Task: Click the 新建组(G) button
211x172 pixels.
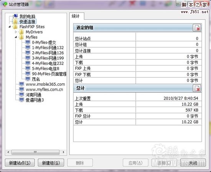Action: point(51,163)
